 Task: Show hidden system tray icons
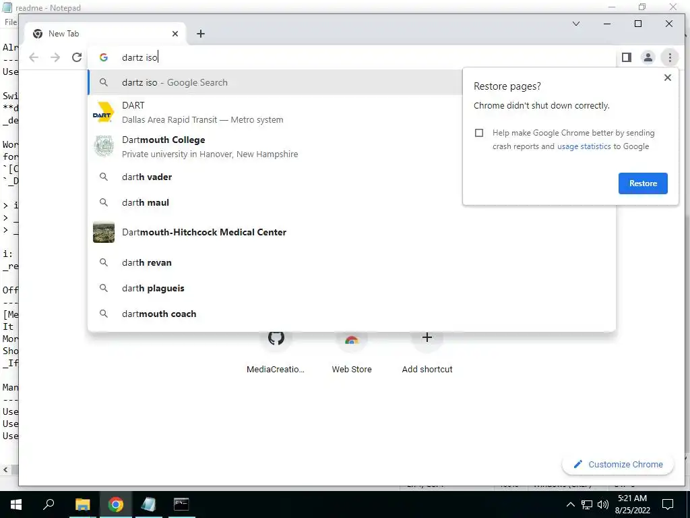pos(570,505)
